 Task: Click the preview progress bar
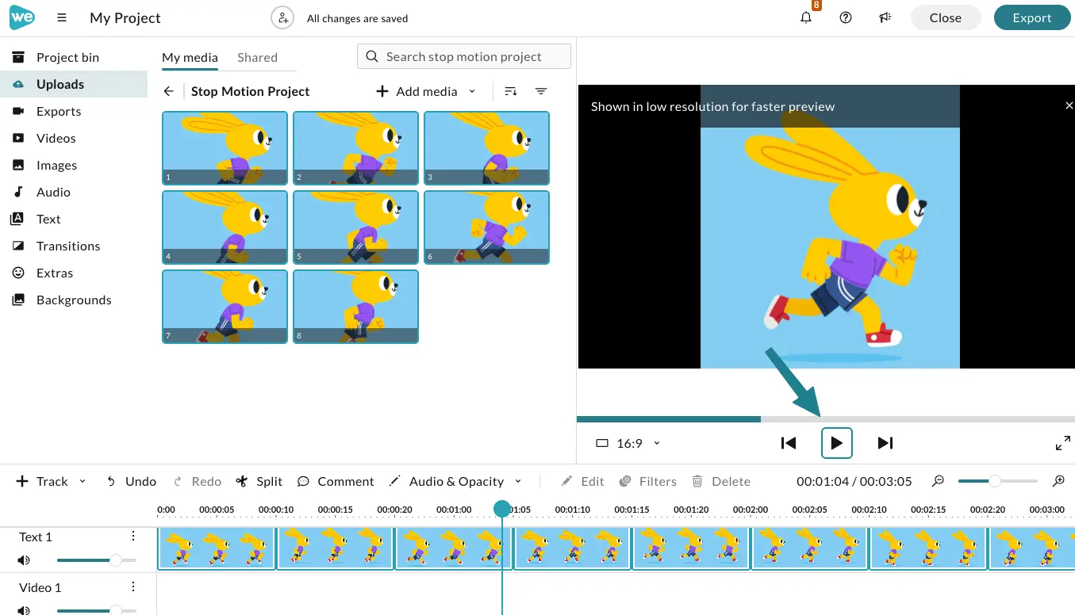click(x=826, y=418)
